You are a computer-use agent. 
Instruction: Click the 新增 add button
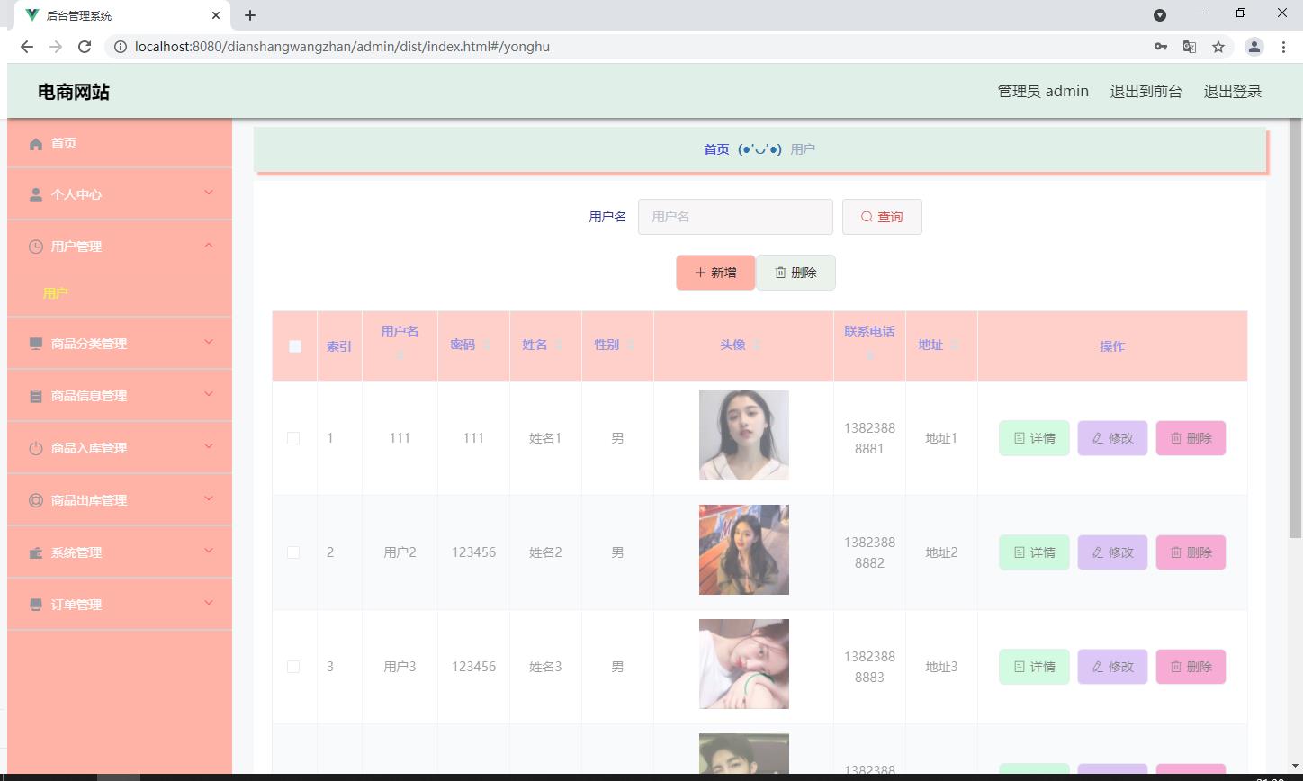[715, 273]
